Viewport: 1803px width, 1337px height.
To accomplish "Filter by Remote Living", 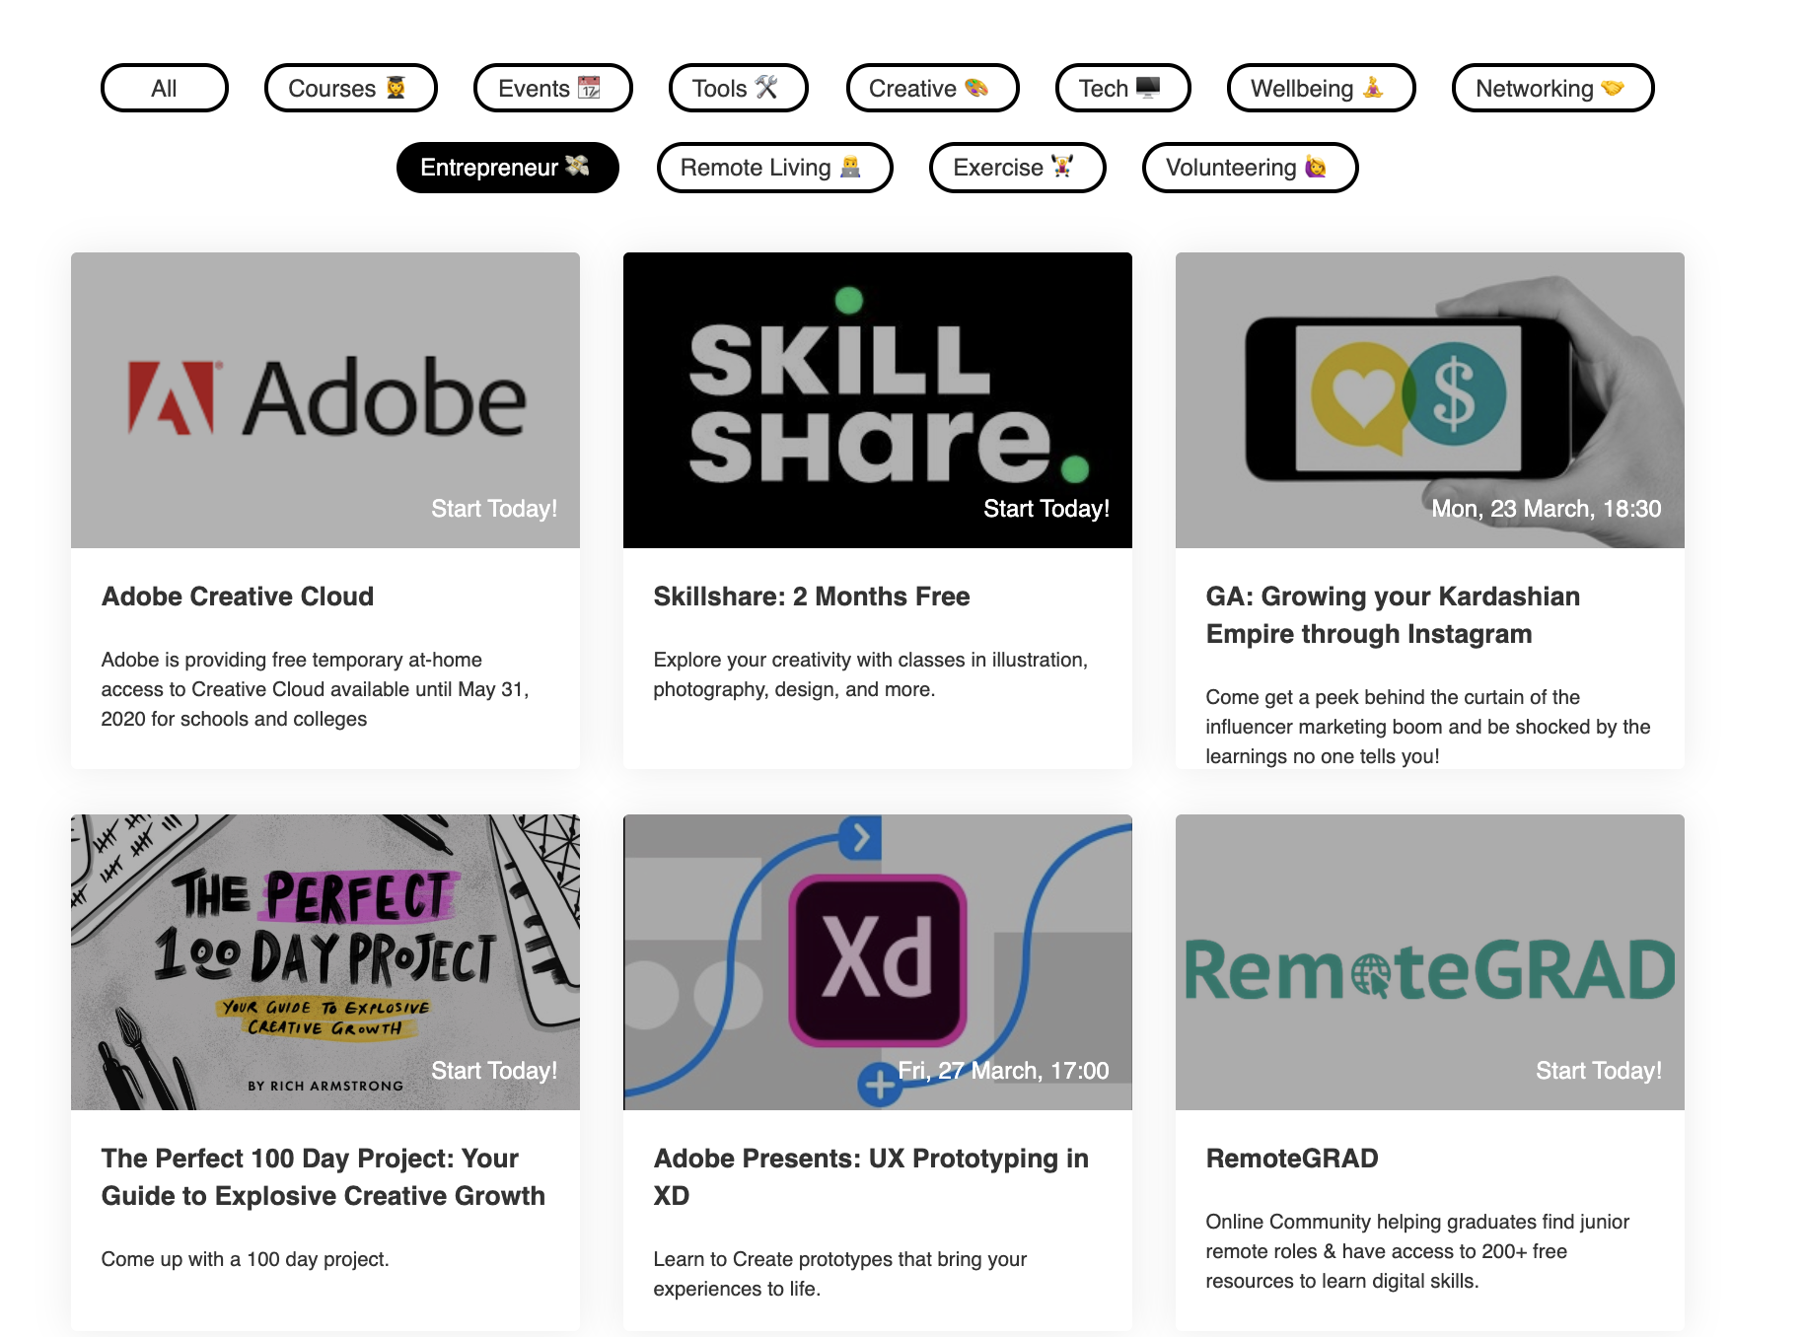I will (x=774, y=168).
